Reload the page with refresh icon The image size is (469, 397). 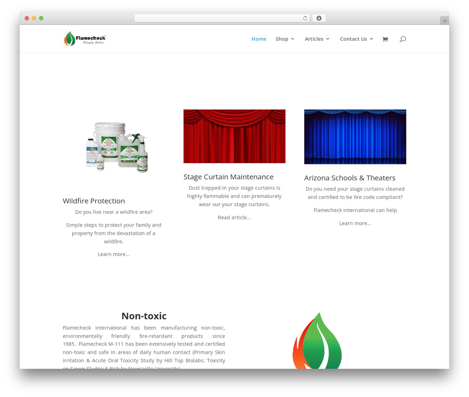click(305, 18)
